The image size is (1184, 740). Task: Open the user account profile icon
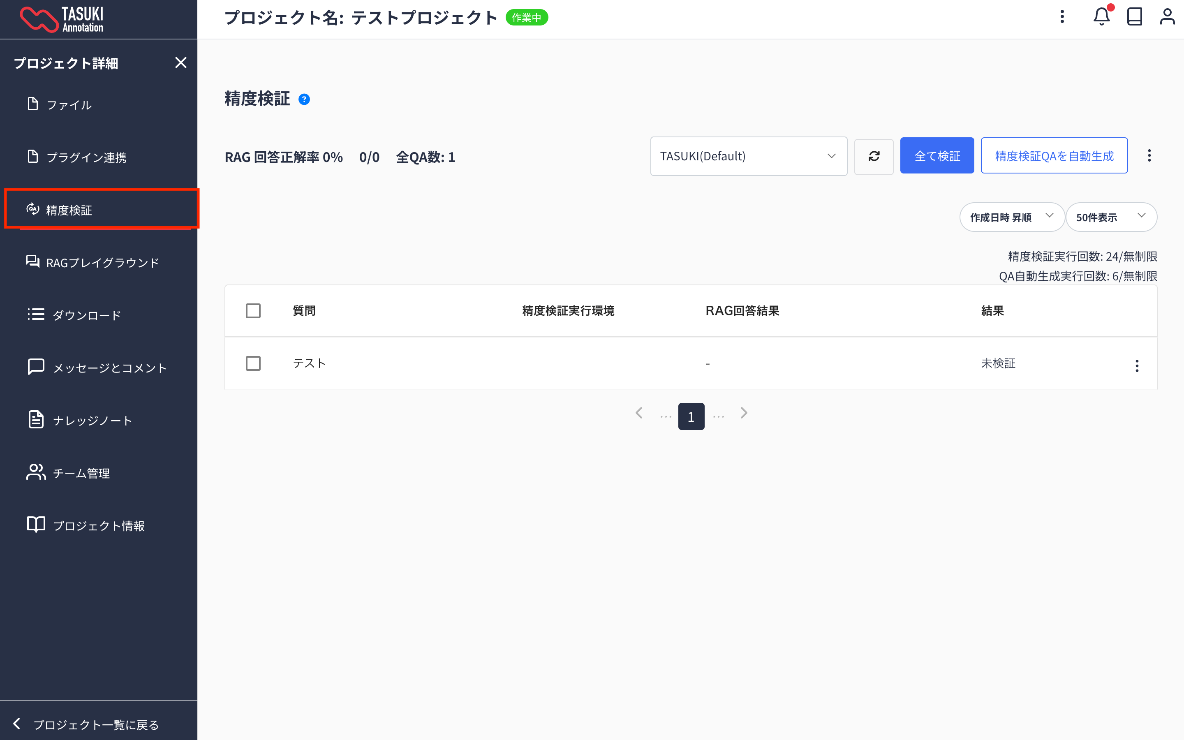click(x=1167, y=17)
